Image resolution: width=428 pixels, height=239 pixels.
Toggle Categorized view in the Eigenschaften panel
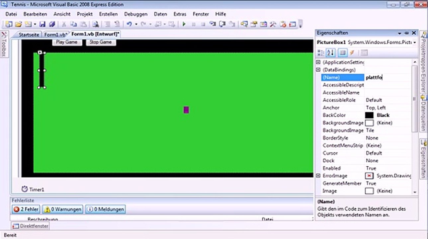click(321, 53)
